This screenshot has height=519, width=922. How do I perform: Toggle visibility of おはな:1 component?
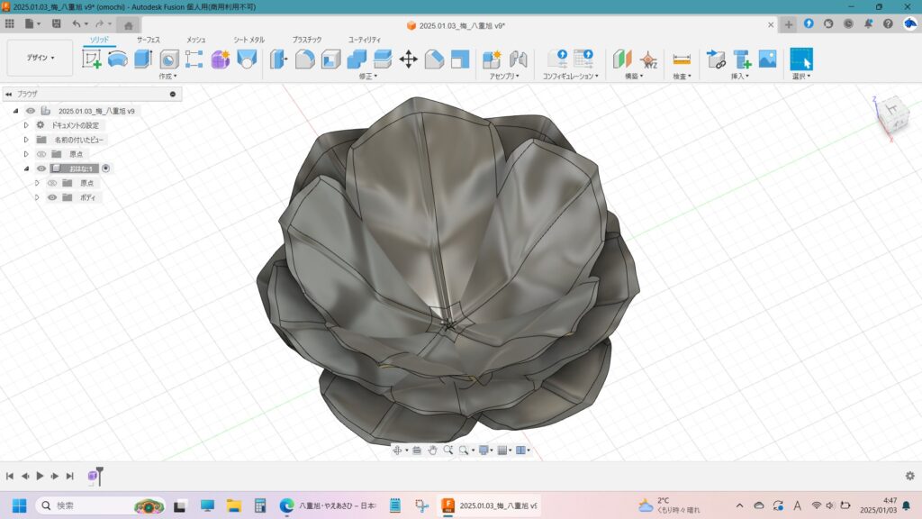click(x=41, y=168)
